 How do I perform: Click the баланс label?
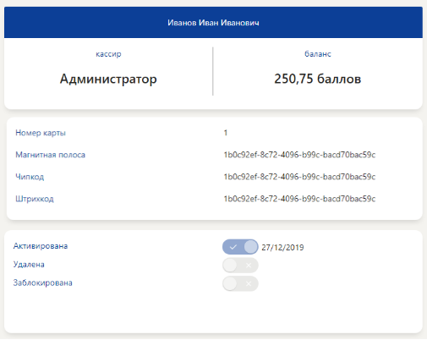[x=318, y=53]
